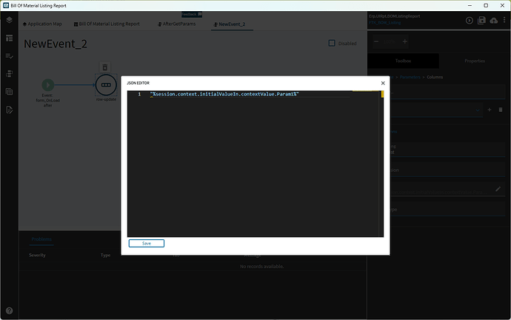Click the application icon in title bar

pyautogui.click(x=6, y=5)
